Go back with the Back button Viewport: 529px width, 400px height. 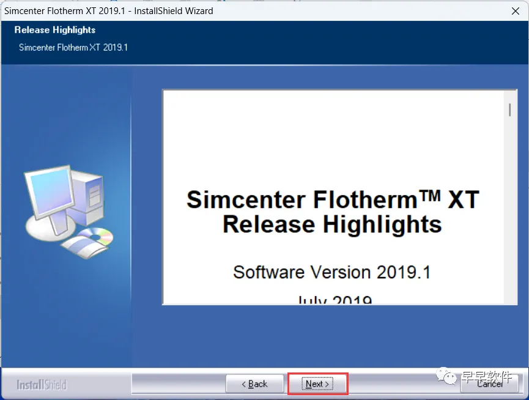click(255, 384)
